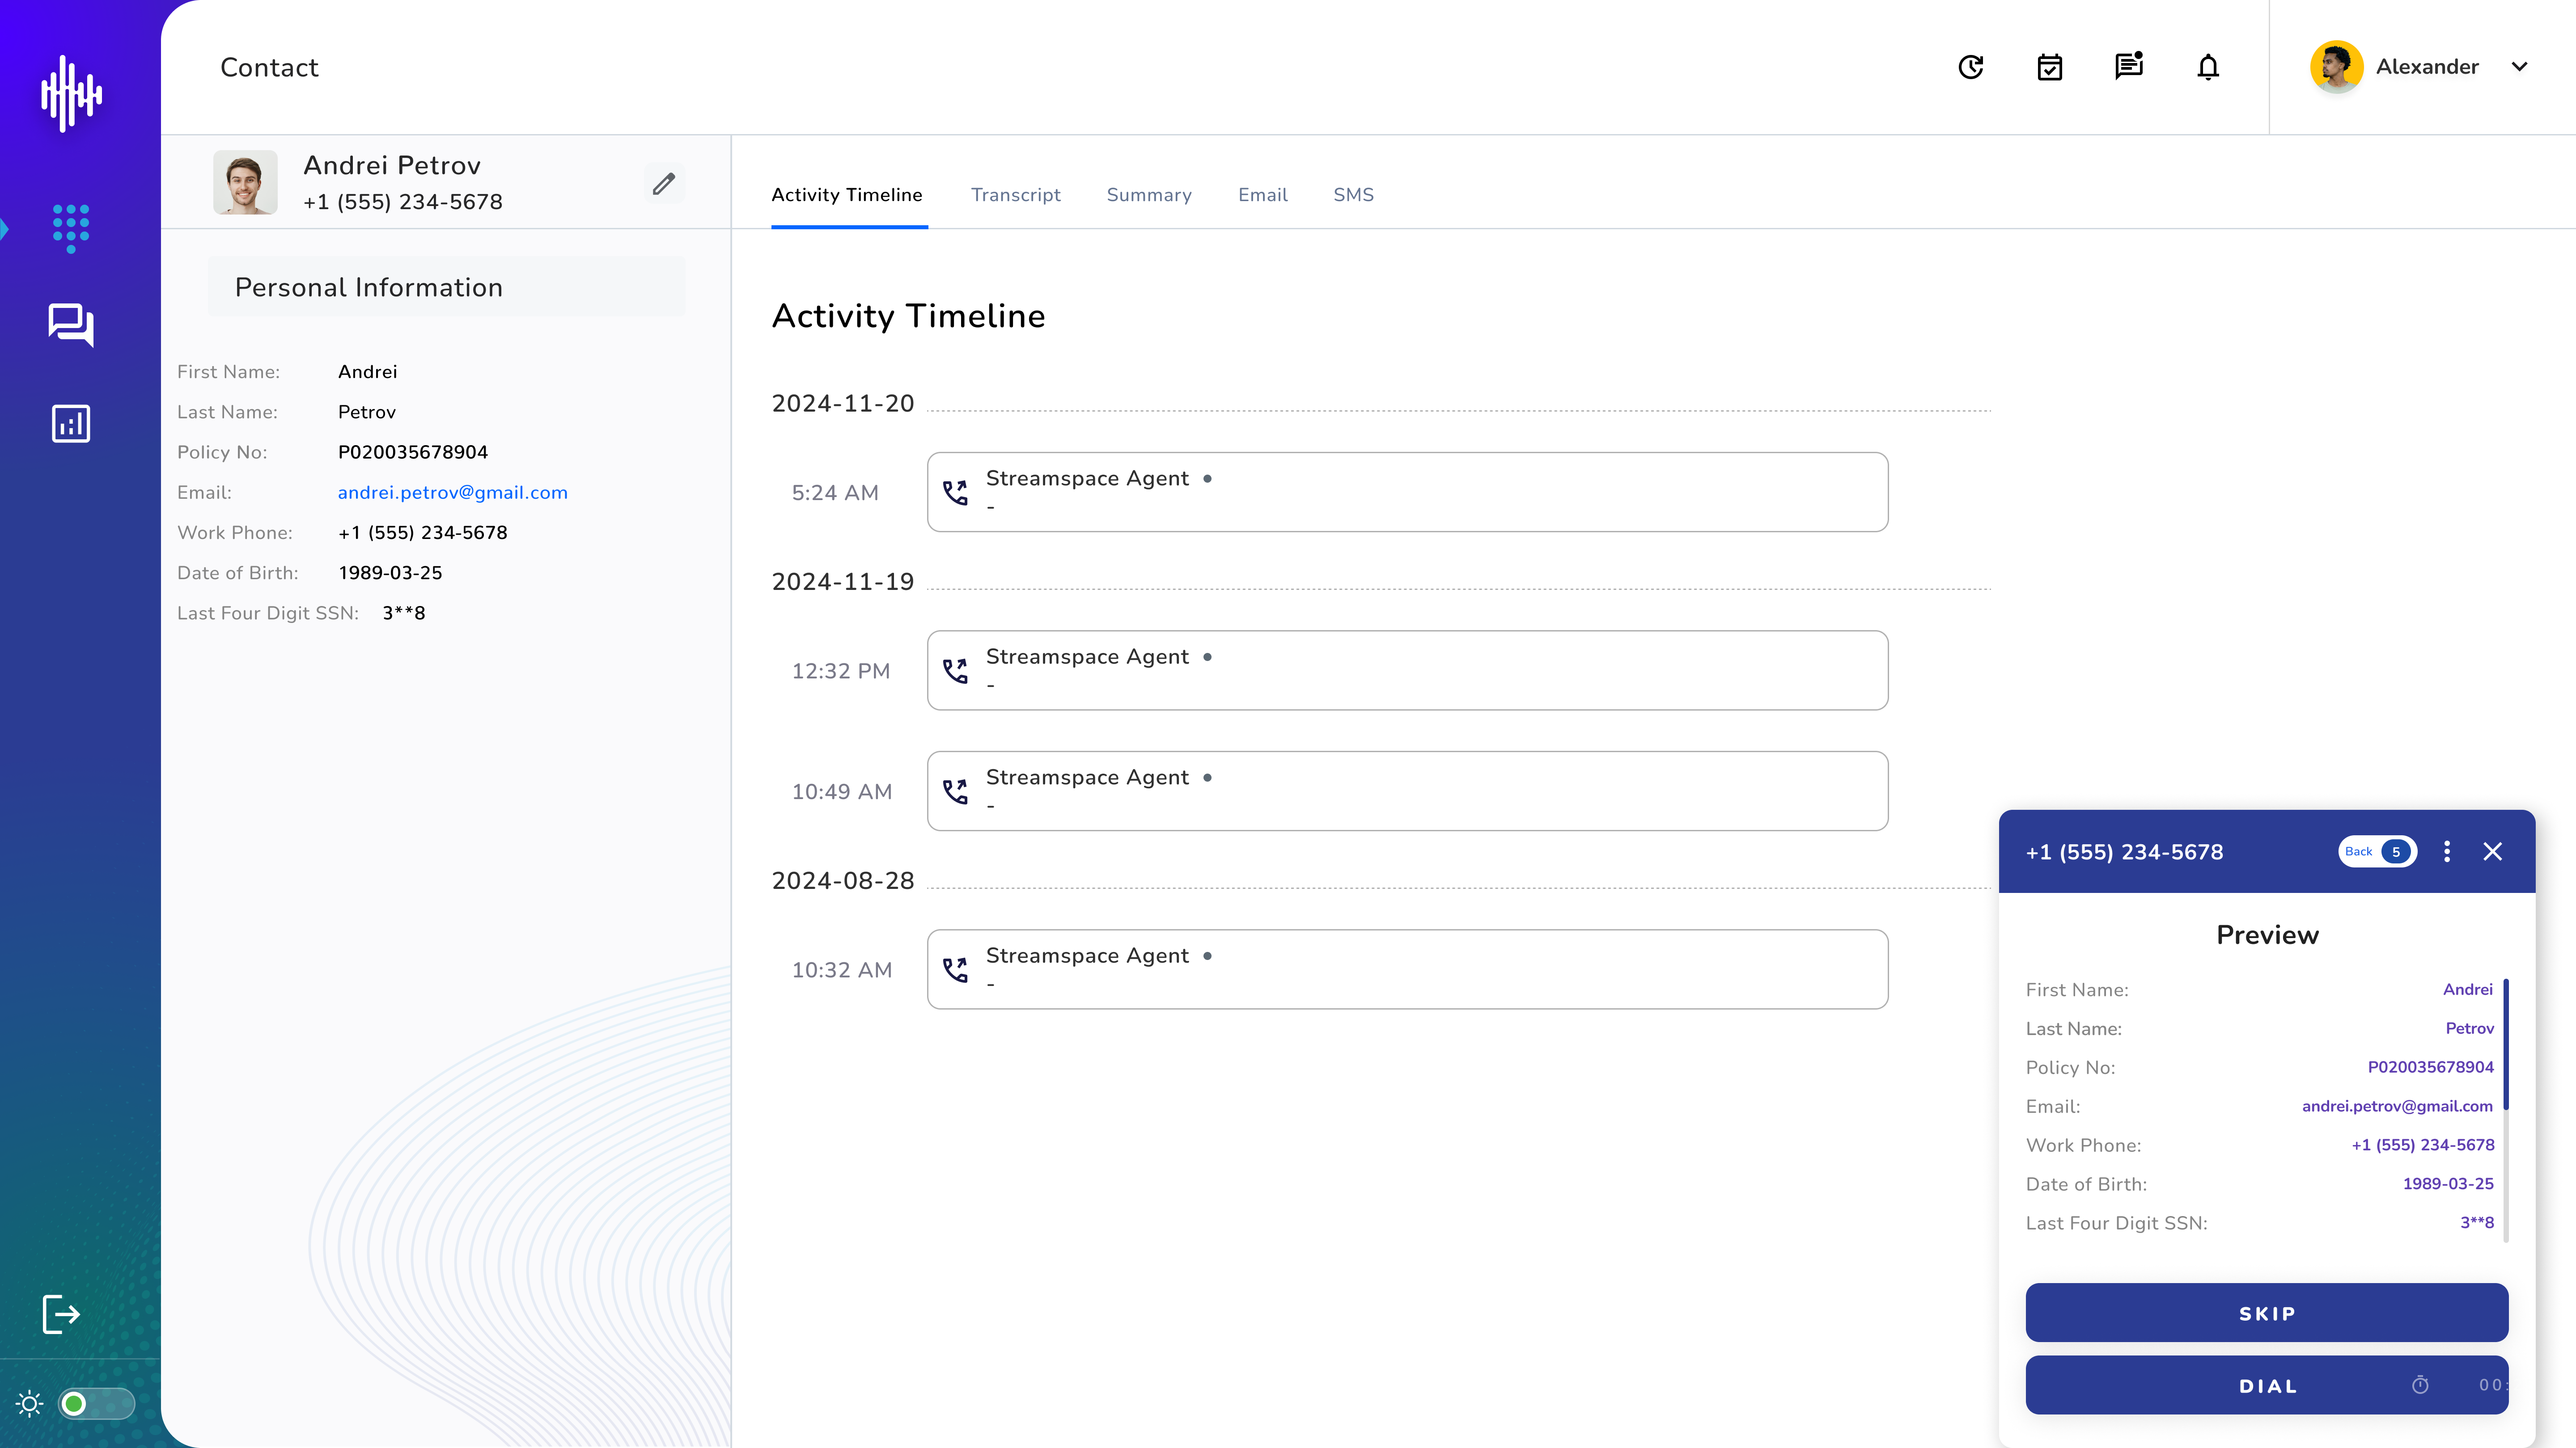Click the Back 5 button in dialer
Viewport: 2576px width, 1448px height.
pyautogui.click(x=2377, y=851)
